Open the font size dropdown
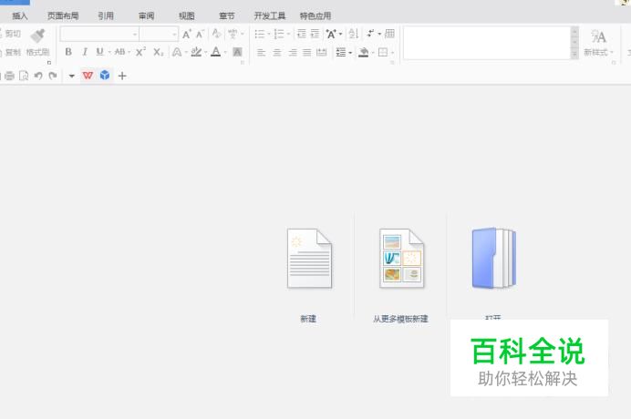631x419 pixels. point(174,34)
